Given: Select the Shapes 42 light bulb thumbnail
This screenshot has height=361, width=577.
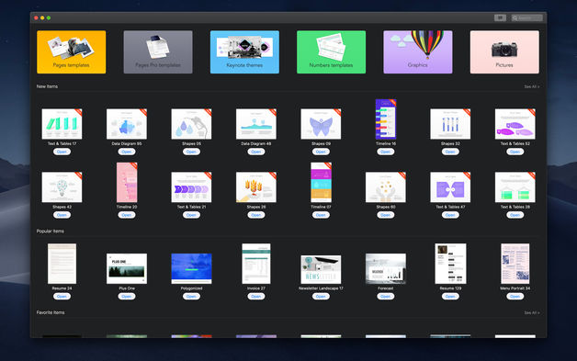Looking at the screenshot, I should click(x=62, y=187).
